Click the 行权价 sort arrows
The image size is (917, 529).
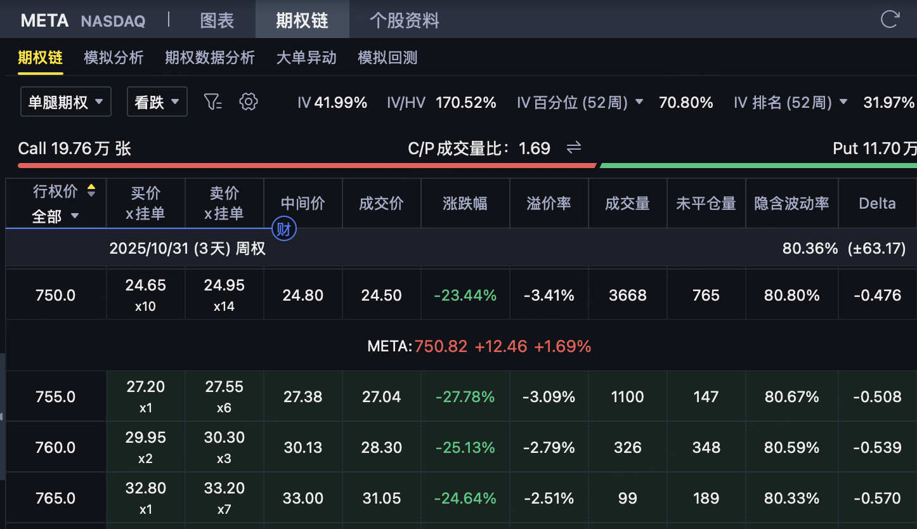coord(91,191)
